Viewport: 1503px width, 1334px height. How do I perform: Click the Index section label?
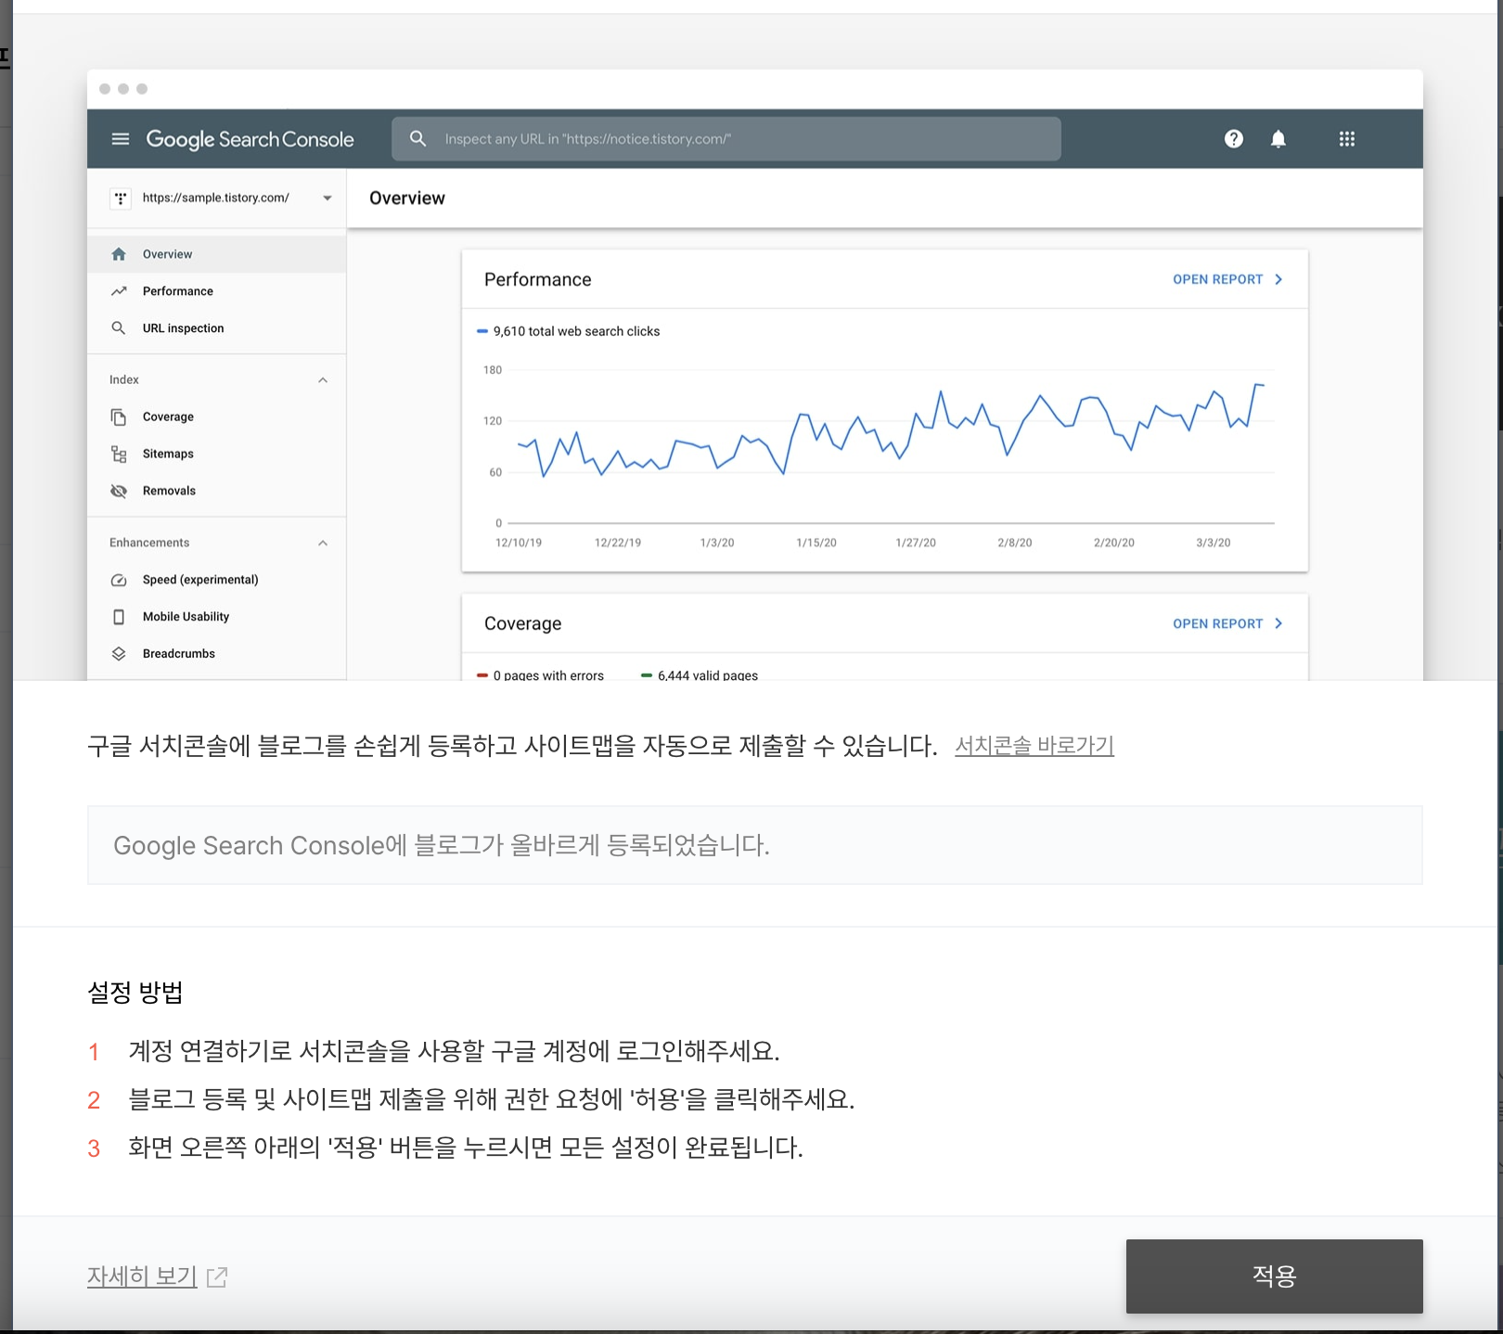[x=124, y=380]
